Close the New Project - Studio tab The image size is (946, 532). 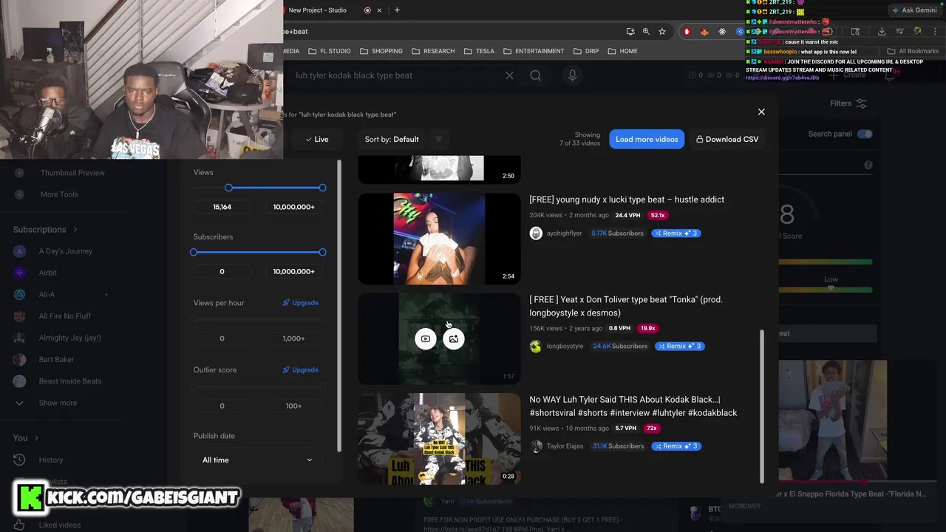pyautogui.click(x=380, y=10)
